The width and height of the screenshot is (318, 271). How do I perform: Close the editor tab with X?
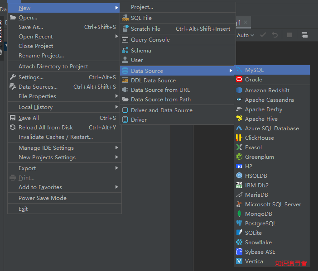coord(246,22)
